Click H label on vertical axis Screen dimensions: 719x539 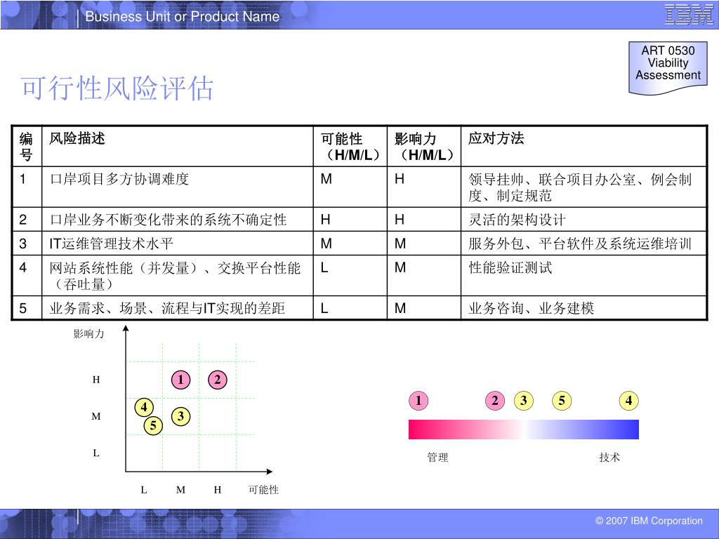click(95, 380)
